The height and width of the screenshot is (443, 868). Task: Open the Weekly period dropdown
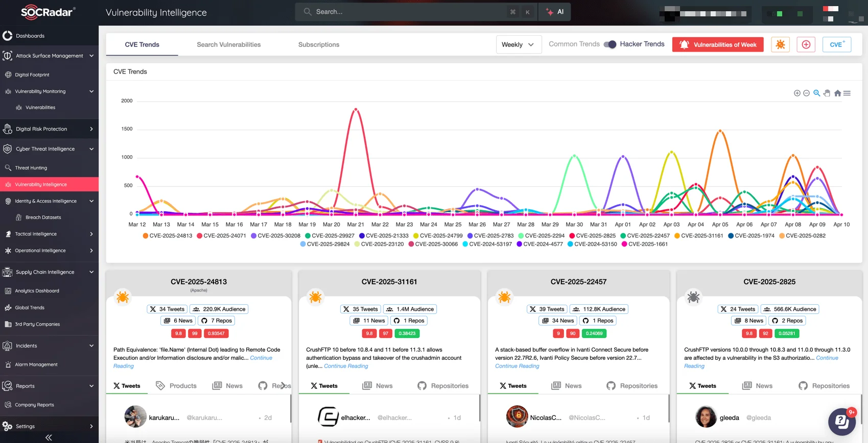click(x=519, y=44)
